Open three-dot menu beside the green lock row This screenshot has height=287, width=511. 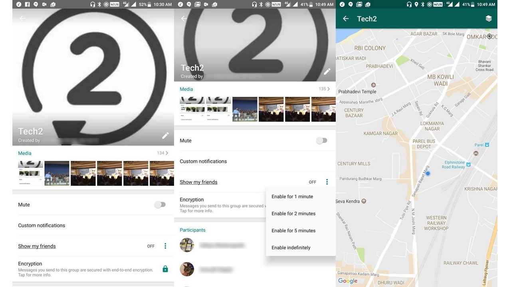(x=165, y=246)
